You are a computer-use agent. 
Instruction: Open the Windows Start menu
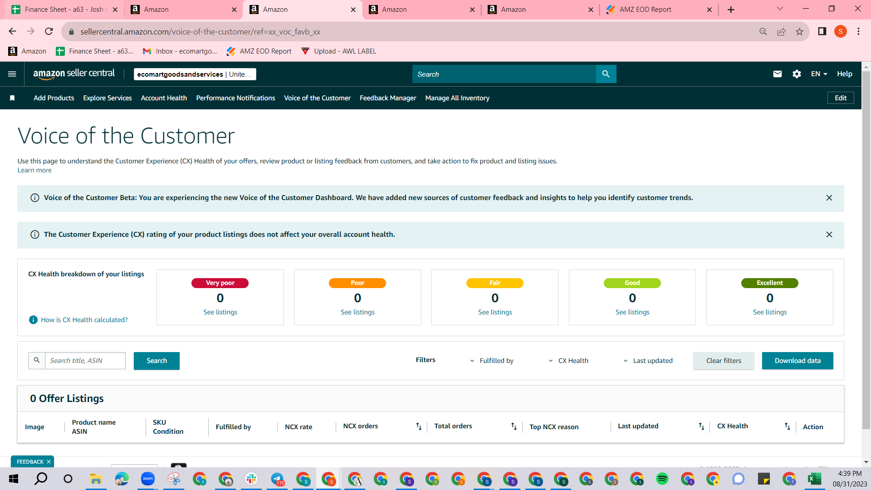click(14, 479)
